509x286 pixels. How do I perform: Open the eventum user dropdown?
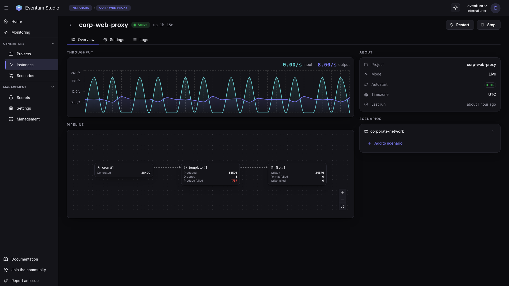(x=477, y=8)
